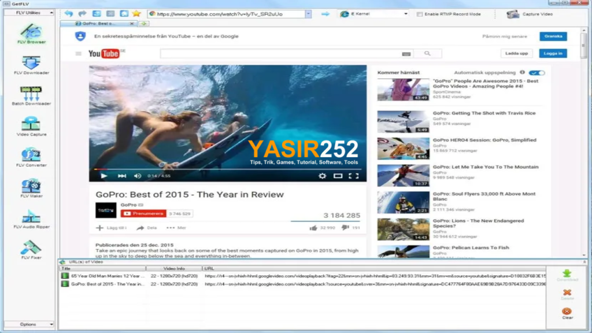Go back with the browser back arrow
592x333 pixels.
pyautogui.click(x=69, y=14)
